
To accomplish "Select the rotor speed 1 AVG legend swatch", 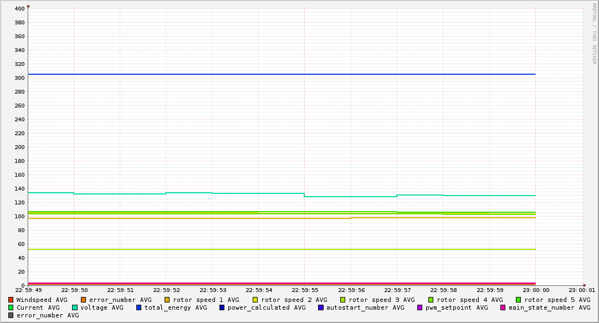I will (x=168, y=300).
